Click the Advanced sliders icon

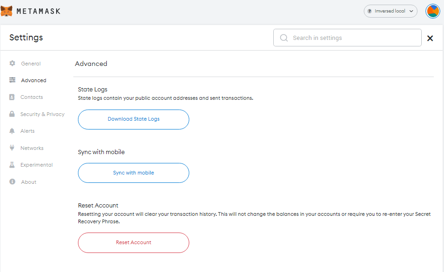(12, 80)
